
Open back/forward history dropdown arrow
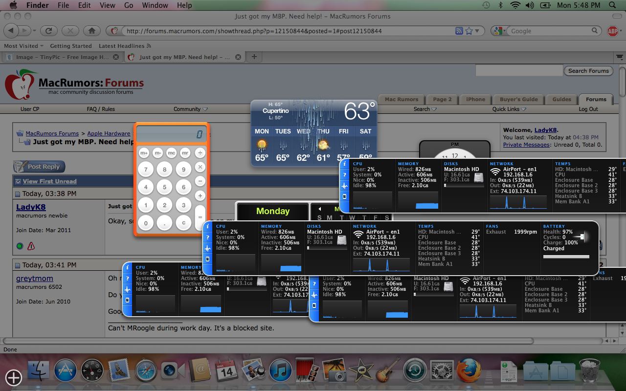click(x=34, y=31)
